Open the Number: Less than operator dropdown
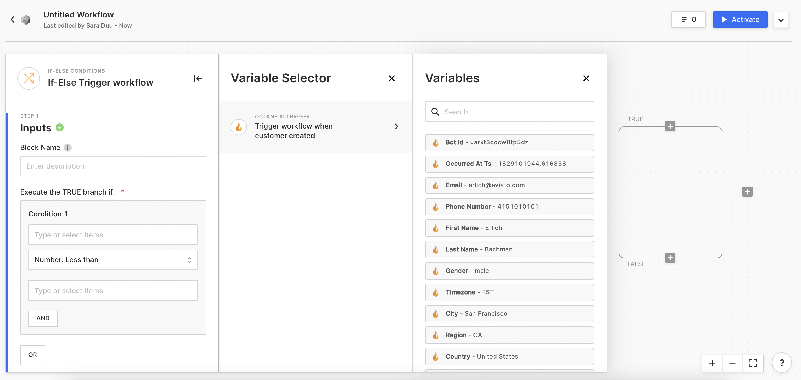The width and height of the screenshot is (801, 380). tap(113, 260)
